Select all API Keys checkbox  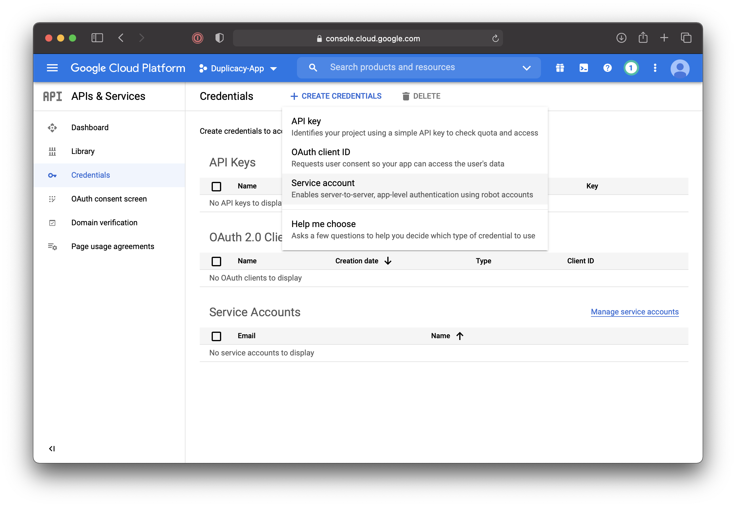point(216,186)
